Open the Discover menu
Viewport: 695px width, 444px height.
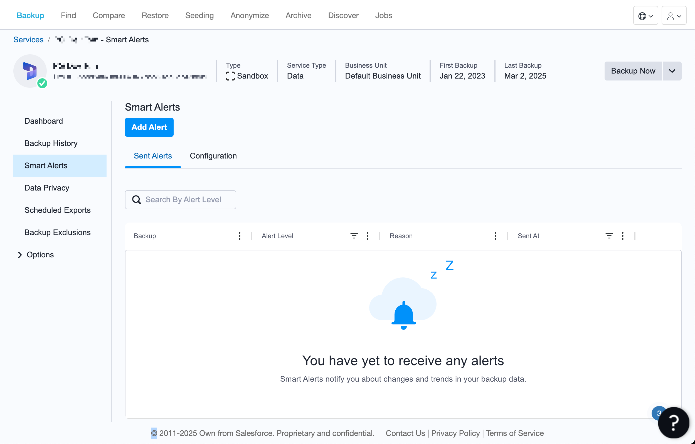point(343,15)
